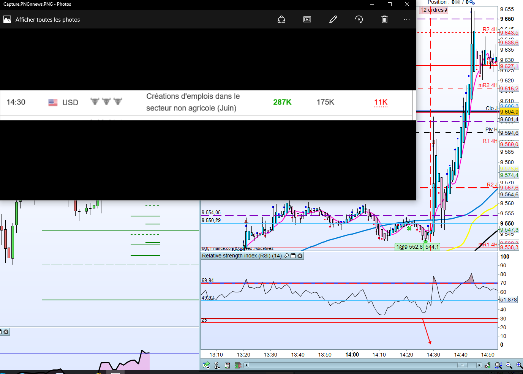Delete the photo with trash icon

click(384, 19)
